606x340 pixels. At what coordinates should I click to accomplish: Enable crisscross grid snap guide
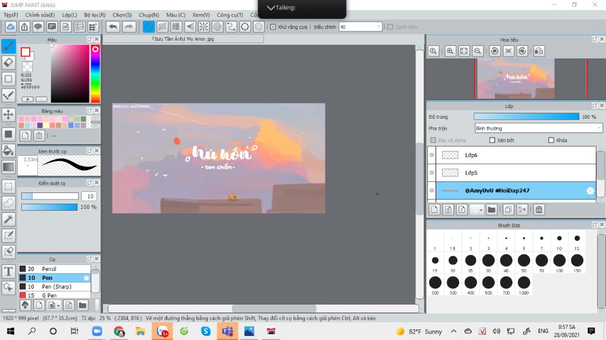coord(176,27)
